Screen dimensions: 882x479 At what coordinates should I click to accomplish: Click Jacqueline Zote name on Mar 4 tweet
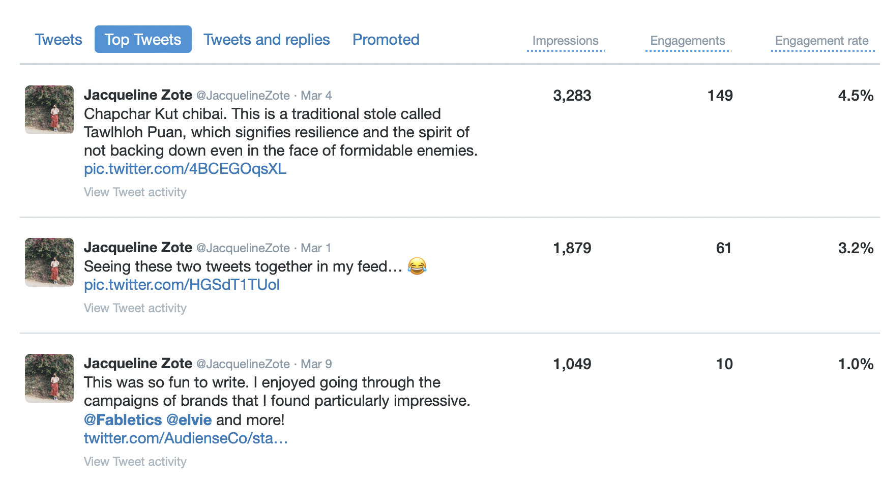[138, 95]
